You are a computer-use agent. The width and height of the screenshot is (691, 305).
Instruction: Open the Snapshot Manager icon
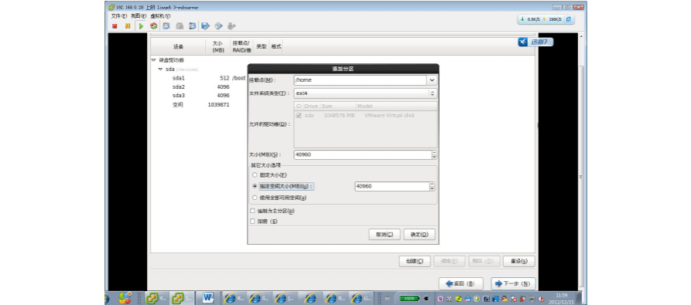(192, 26)
